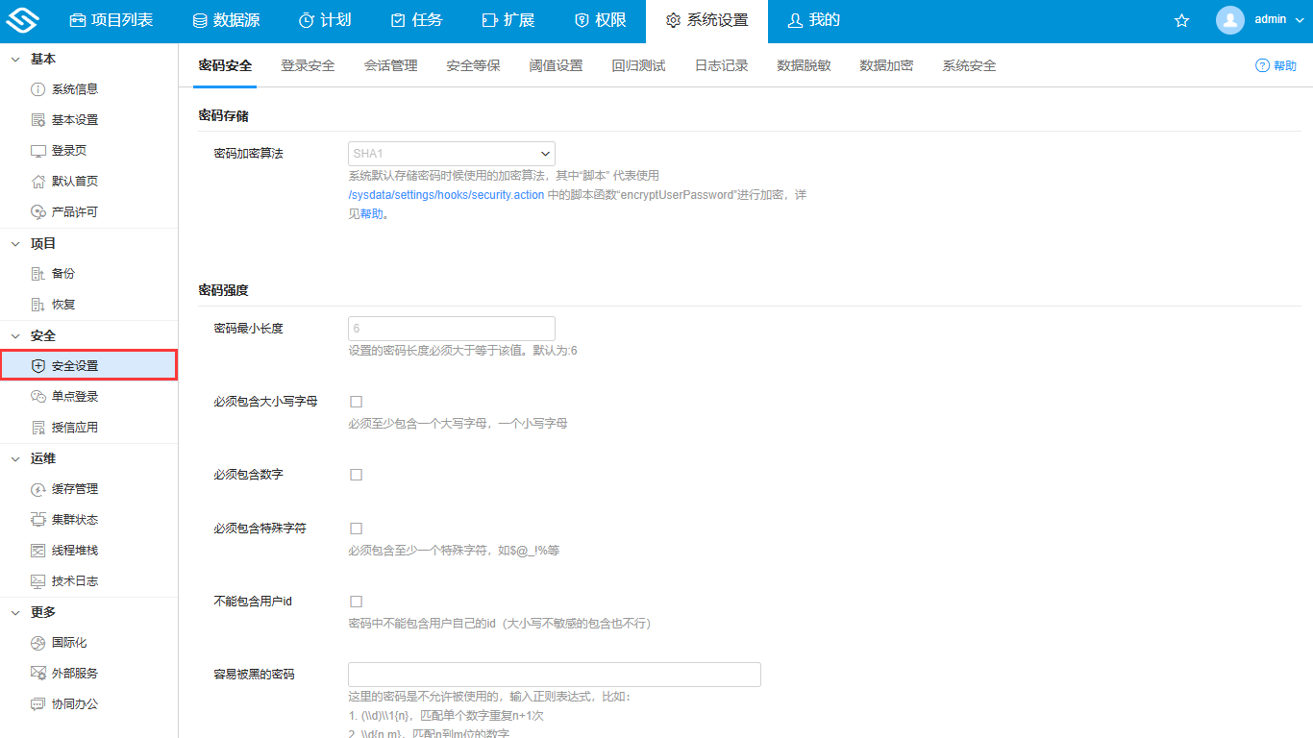
Task: Click the 容易被黑的密码 input field
Action: 554,674
